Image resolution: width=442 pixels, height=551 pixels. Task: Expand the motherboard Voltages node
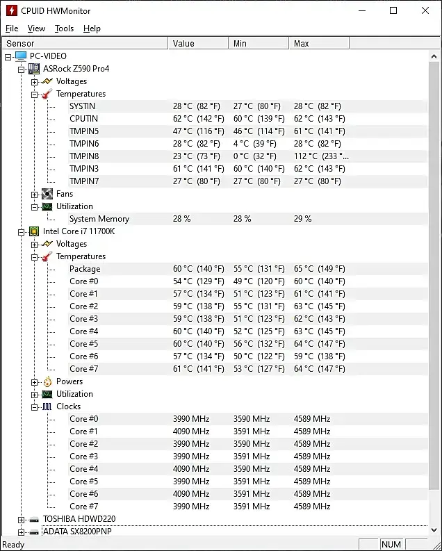(34, 81)
